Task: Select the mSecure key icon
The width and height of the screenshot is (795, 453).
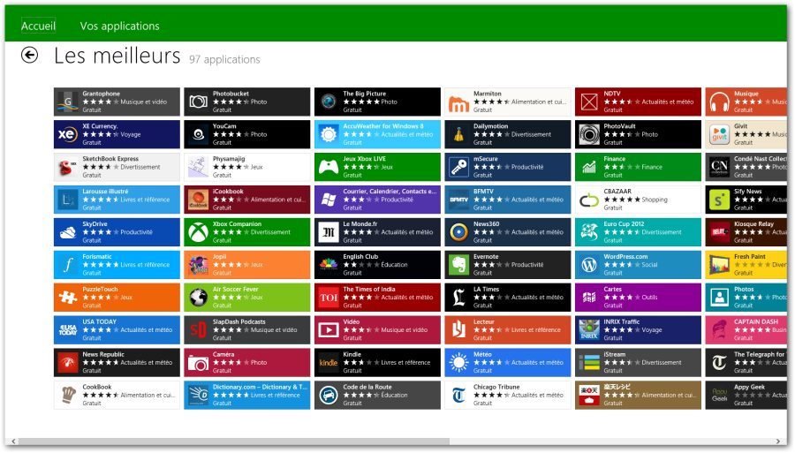Action: pyautogui.click(x=458, y=167)
